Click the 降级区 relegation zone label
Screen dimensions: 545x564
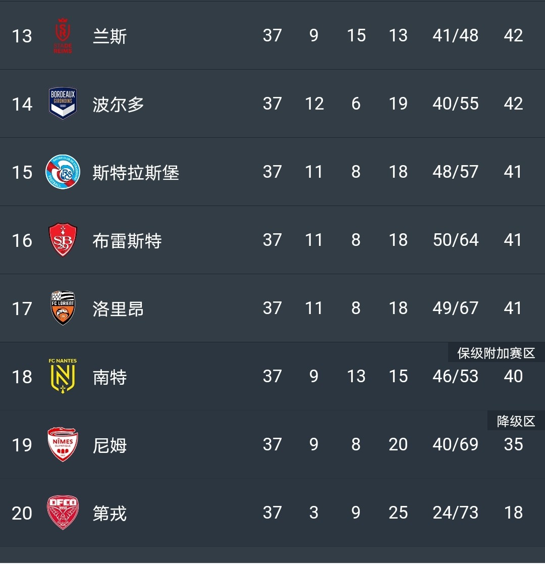coord(515,421)
